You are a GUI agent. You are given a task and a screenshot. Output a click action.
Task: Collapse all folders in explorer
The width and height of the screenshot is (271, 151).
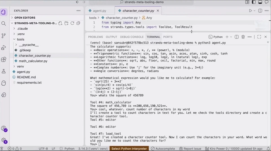point(78,23)
